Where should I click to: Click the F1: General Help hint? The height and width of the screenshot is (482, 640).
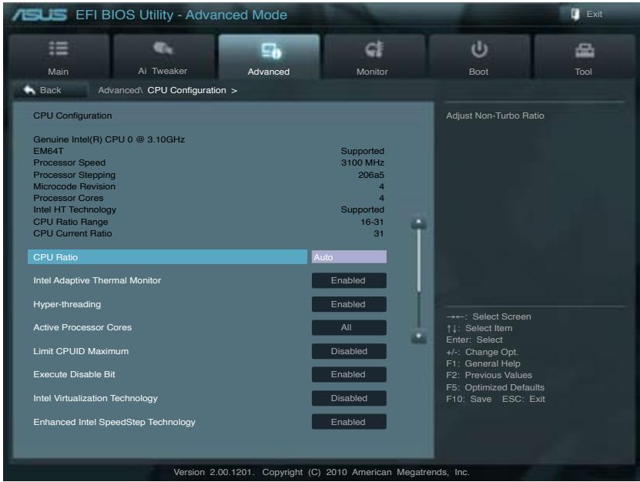[x=483, y=363]
